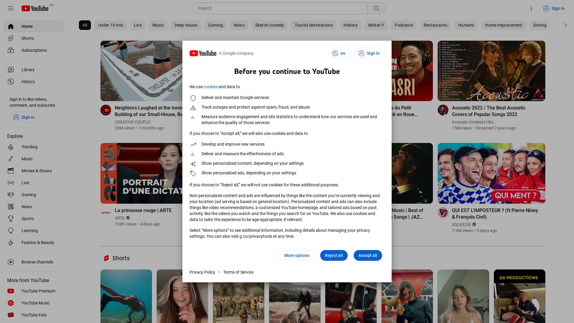Open YouTube Music link
Viewport: 574px width, 323px height.
pos(34,303)
